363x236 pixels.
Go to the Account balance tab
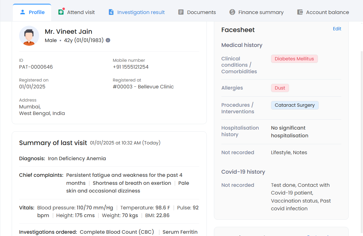pyautogui.click(x=327, y=12)
